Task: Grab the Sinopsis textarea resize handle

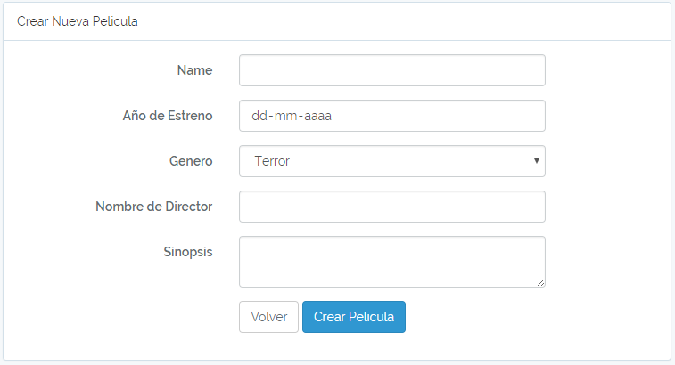Action: click(x=541, y=282)
